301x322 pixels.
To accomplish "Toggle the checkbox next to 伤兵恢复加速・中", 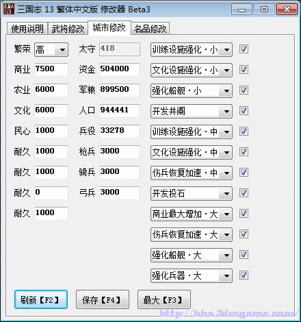I will tap(244, 173).
